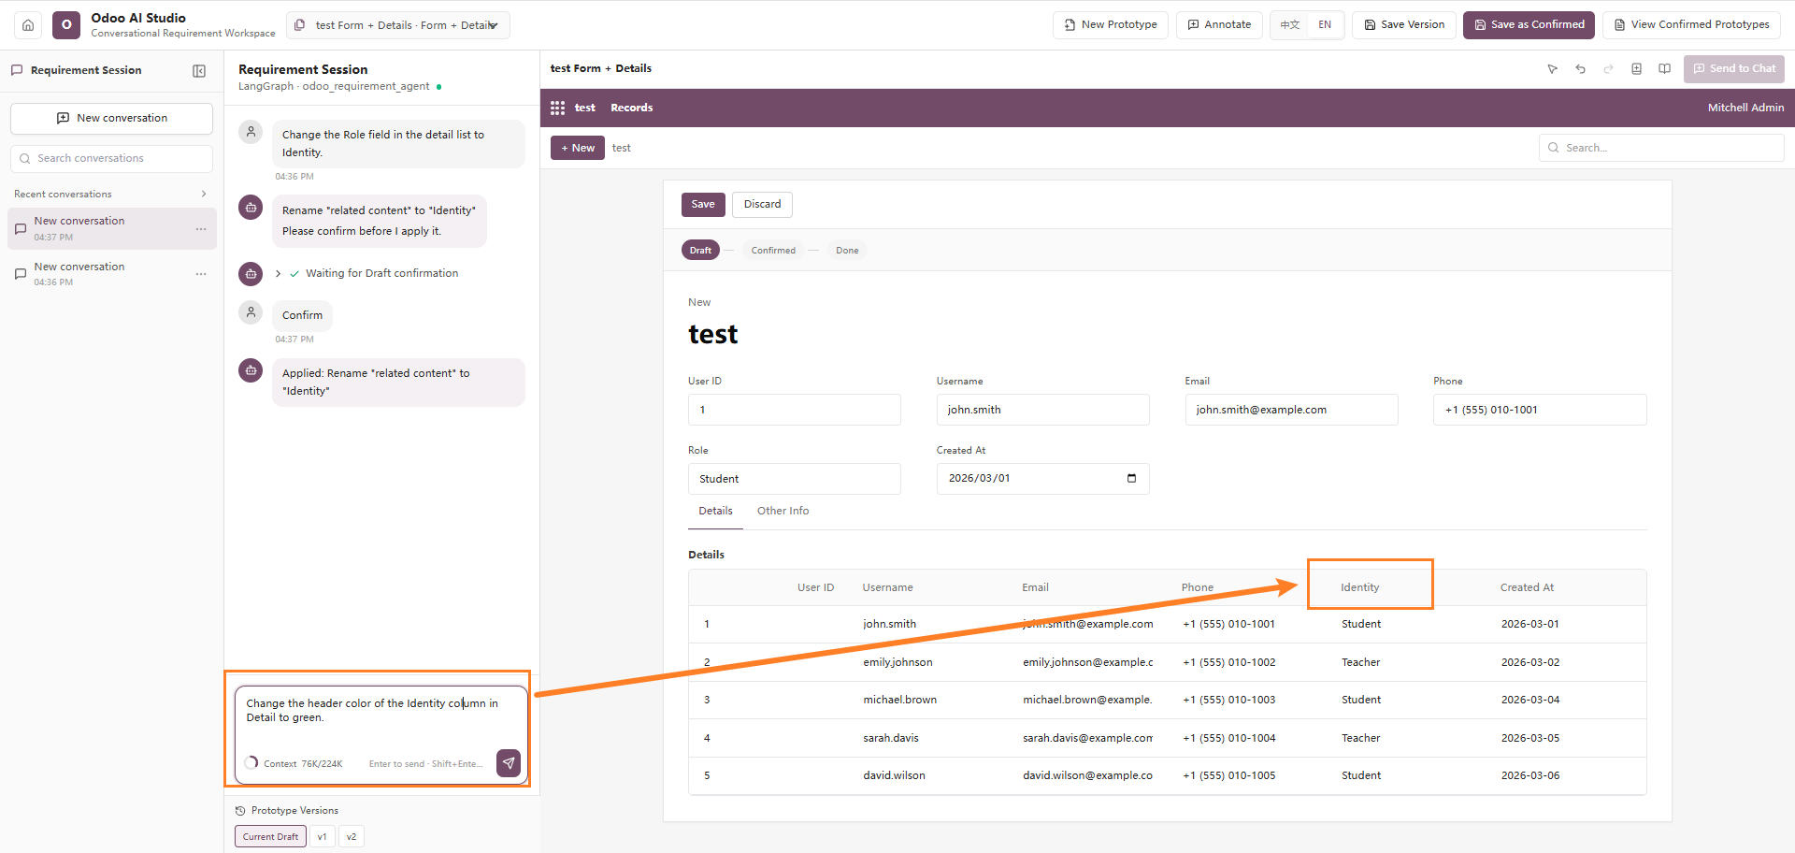Open the Records menu
Screen dimensions: 1795x853
[x=632, y=108]
